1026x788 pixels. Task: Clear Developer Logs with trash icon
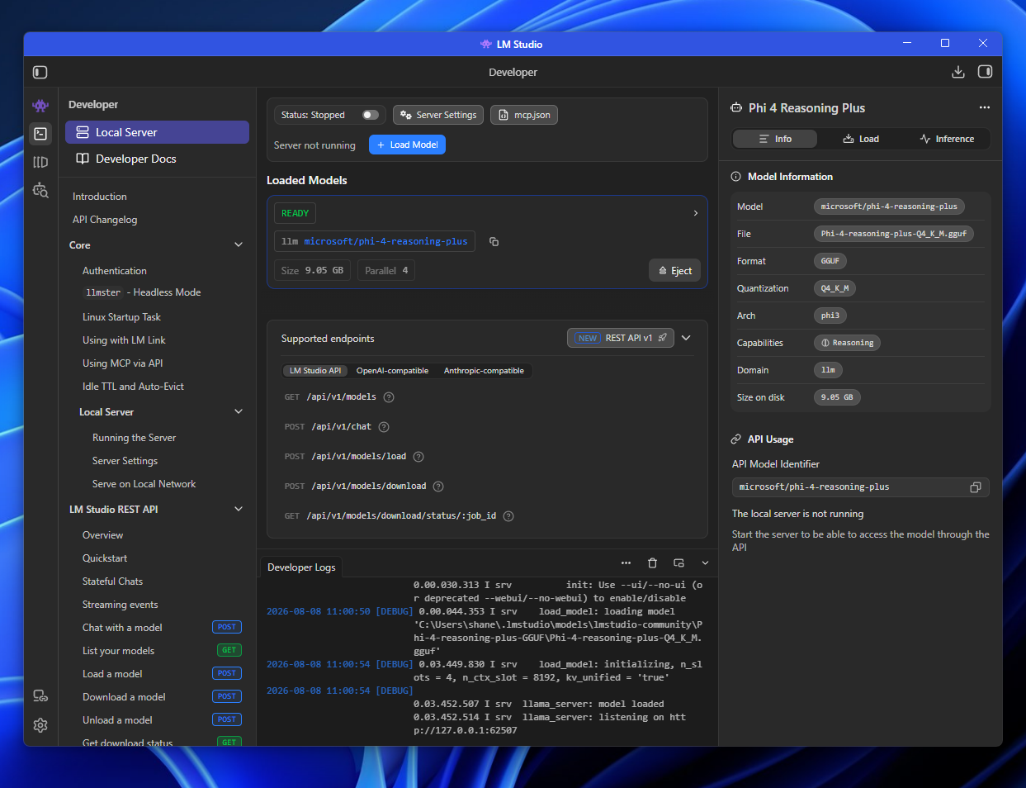[652, 563]
